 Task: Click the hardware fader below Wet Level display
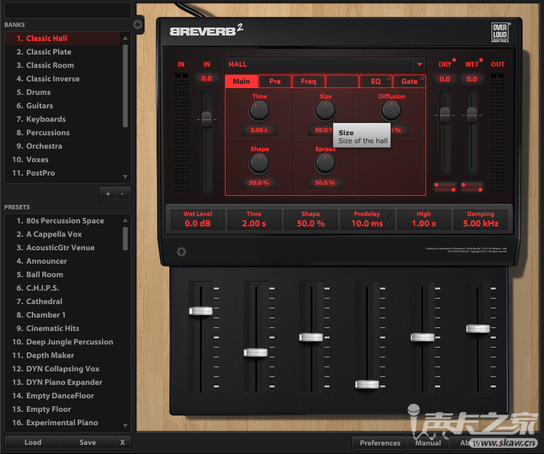click(201, 311)
